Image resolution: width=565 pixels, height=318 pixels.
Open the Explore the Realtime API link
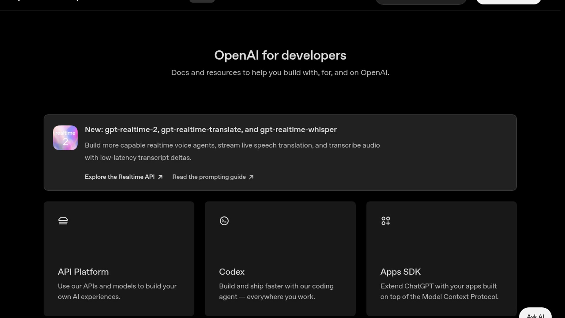point(124,177)
